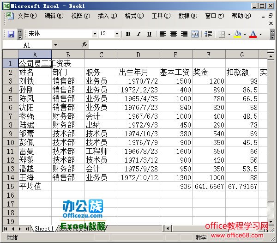Click the Save floppy disk icon
Viewport: 277px width, 243px height.
click(11, 34)
